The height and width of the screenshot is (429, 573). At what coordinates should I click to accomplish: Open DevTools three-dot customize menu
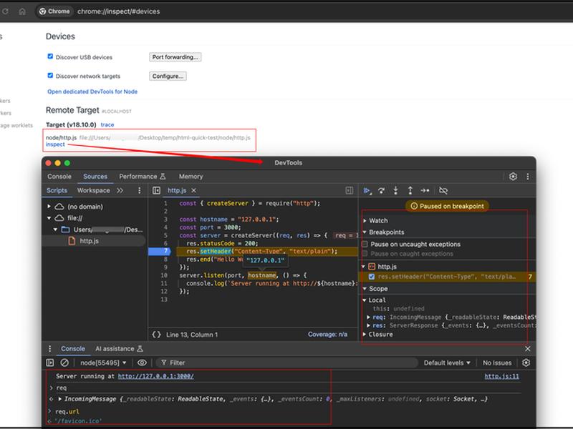point(528,177)
